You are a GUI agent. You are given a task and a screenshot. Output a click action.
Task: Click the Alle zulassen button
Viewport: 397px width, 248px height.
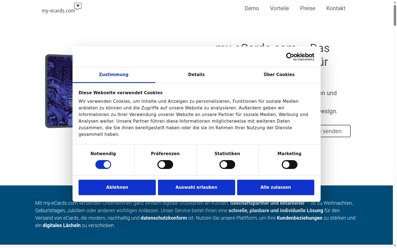pos(276,187)
